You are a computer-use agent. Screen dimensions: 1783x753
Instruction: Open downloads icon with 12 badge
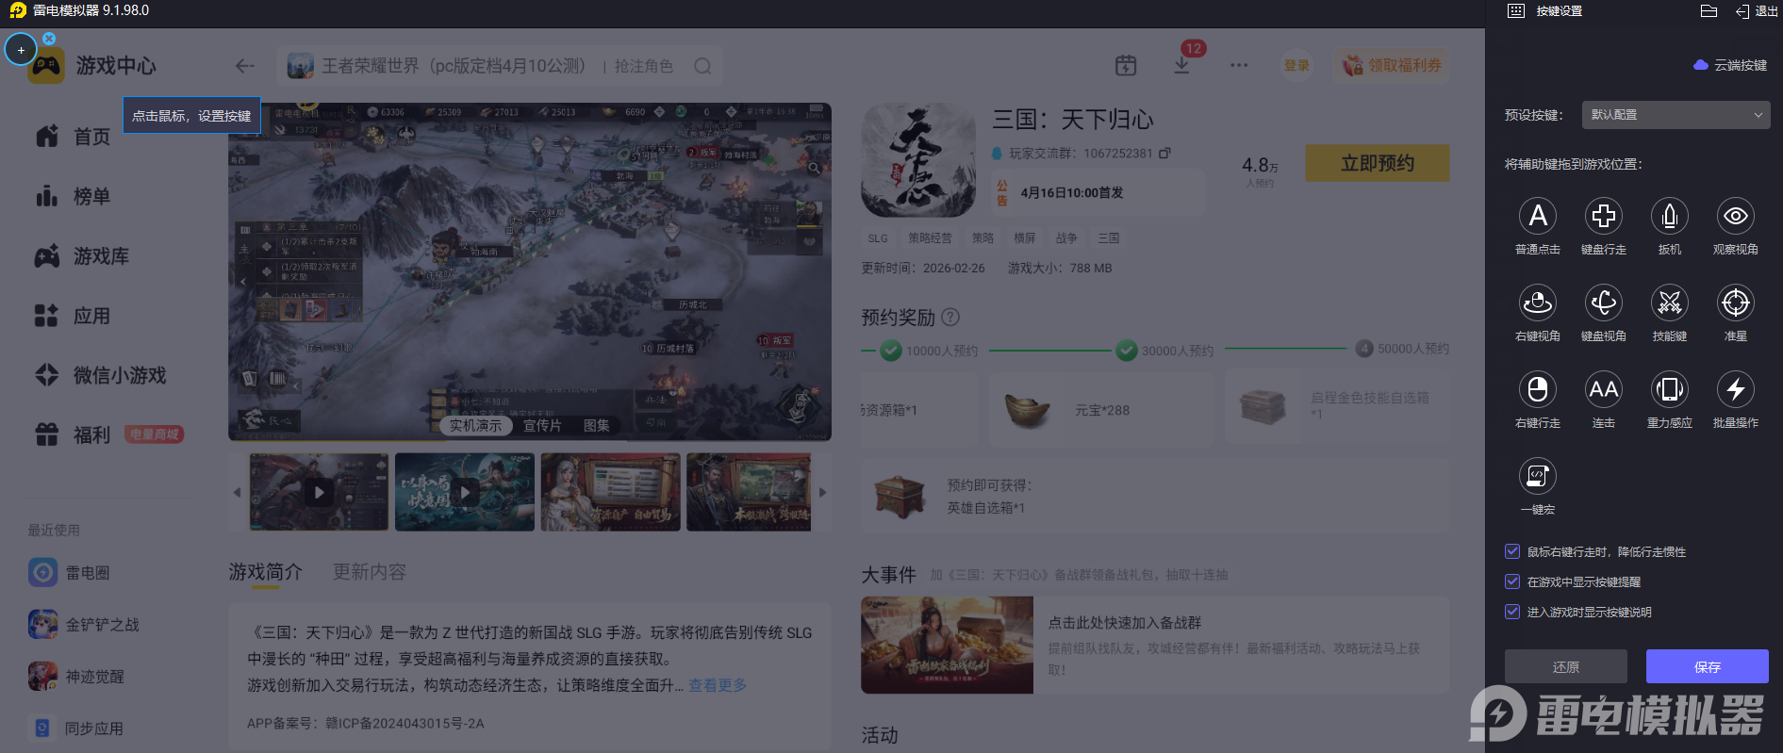click(x=1181, y=65)
